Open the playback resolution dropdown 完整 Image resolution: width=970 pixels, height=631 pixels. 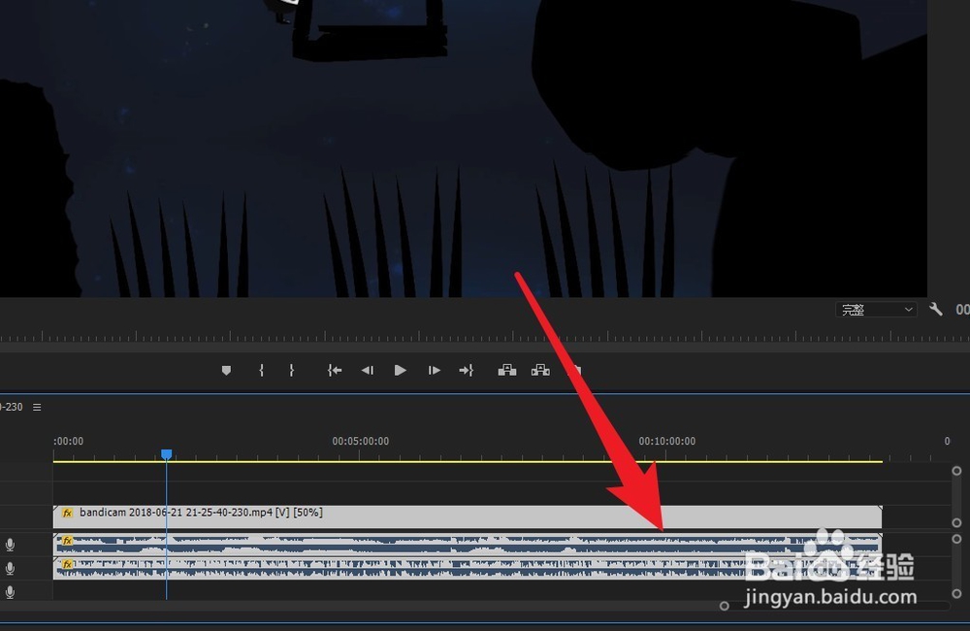(876, 310)
